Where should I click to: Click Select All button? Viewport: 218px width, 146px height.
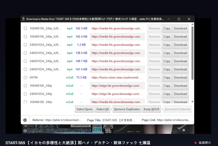click(102, 109)
